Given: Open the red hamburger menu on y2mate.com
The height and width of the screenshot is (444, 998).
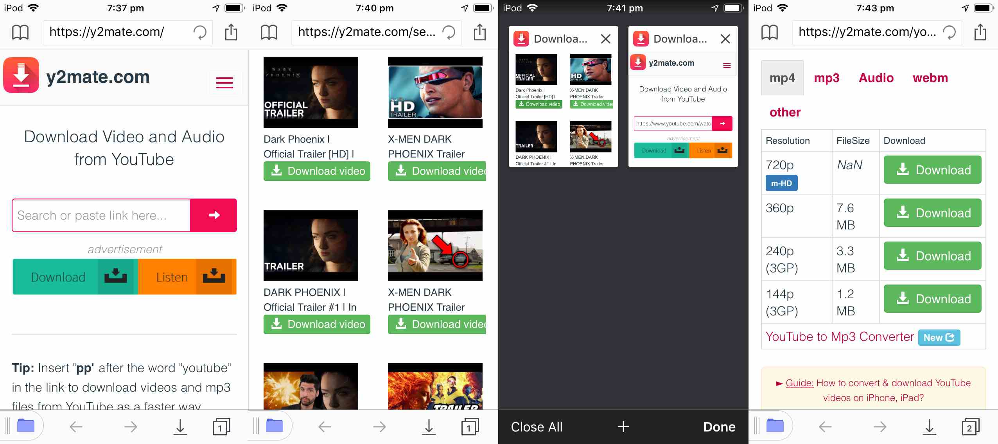Looking at the screenshot, I should [x=224, y=82].
